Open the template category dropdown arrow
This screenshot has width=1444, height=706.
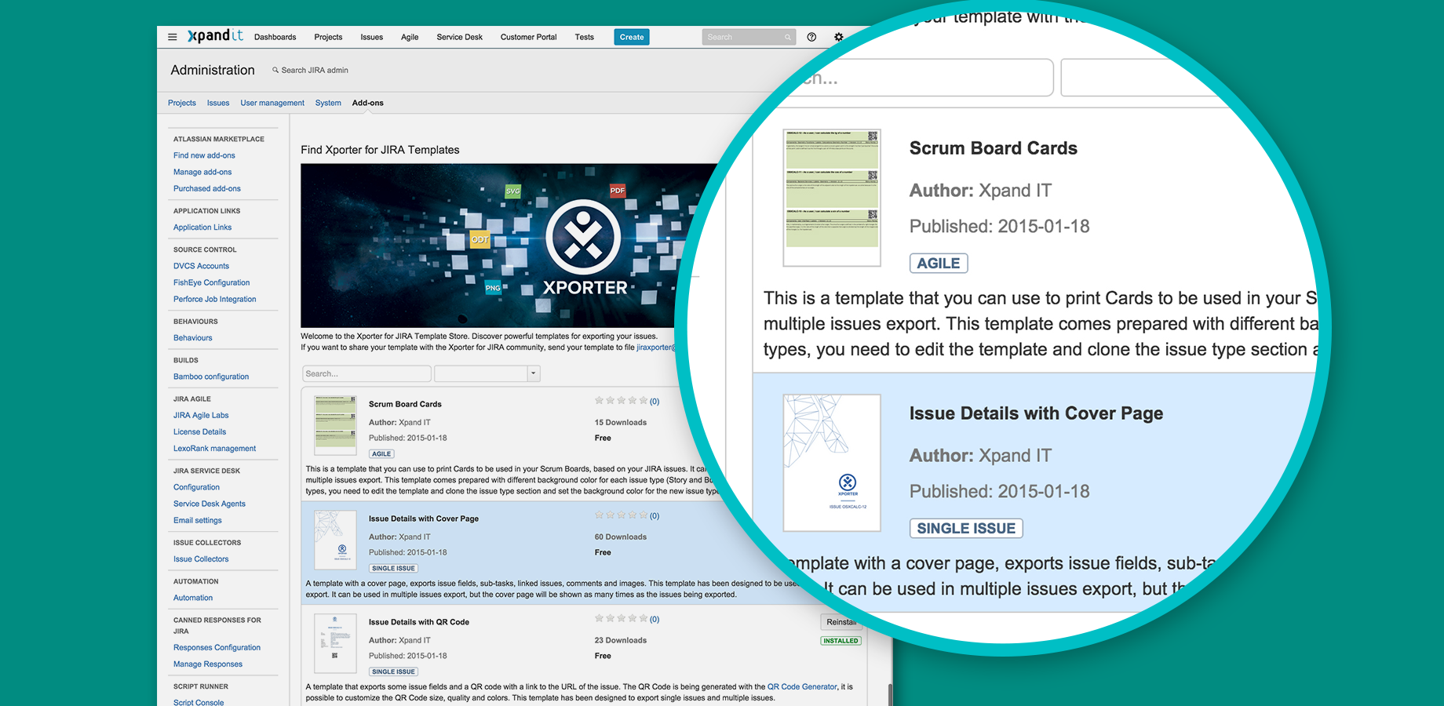coord(534,373)
